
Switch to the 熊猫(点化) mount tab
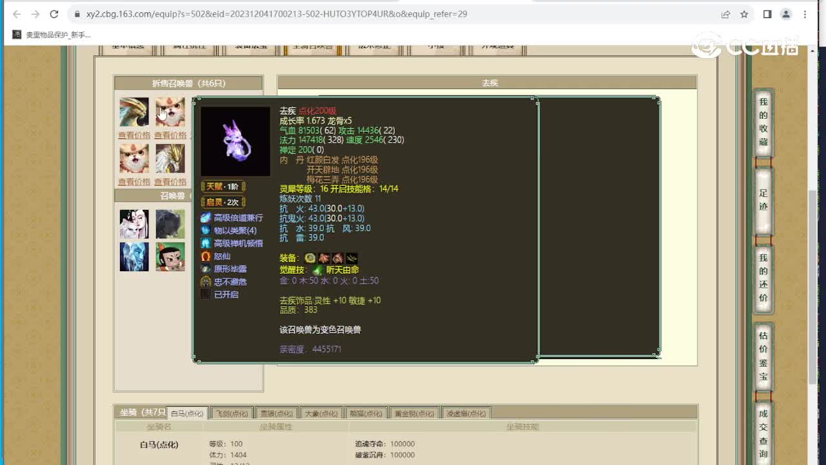(365, 413)
